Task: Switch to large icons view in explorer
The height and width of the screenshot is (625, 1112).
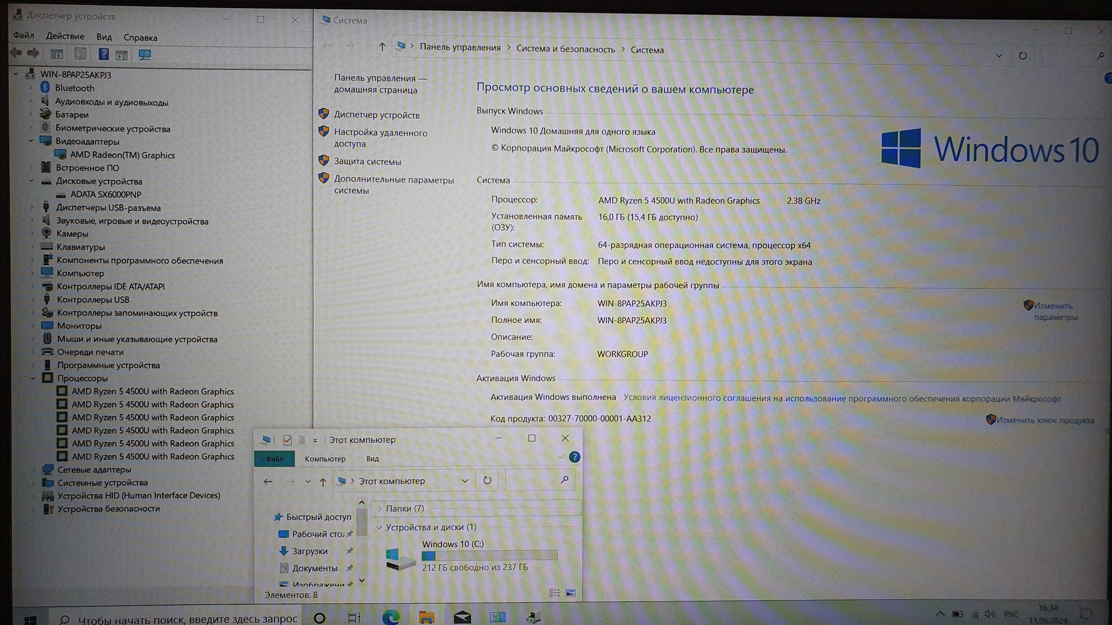Action: (x=570, y=593)
